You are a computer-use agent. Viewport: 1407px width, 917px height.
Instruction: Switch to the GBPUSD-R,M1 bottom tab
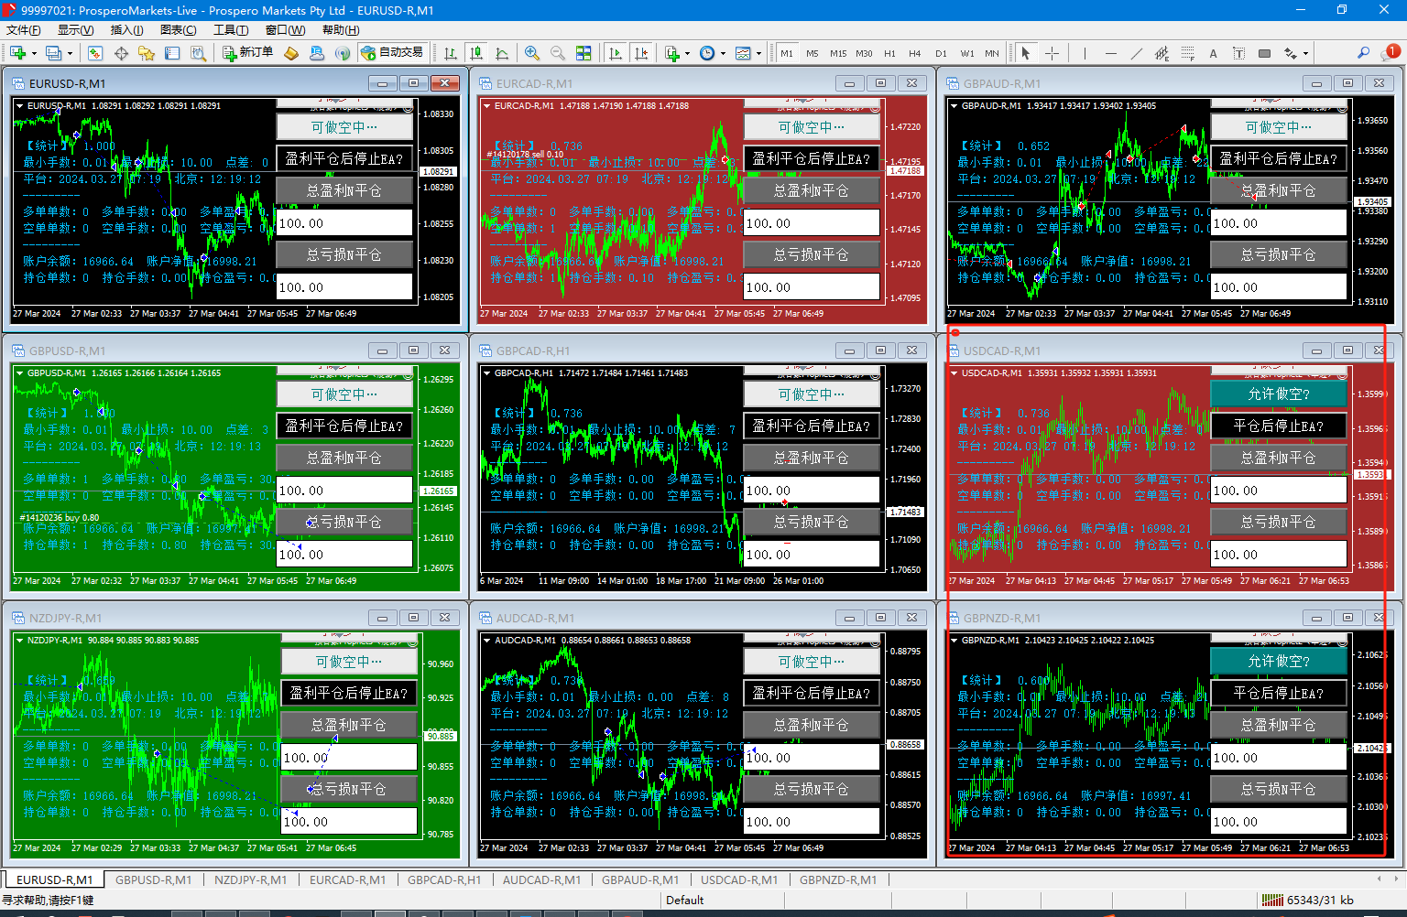coord(153,879)
